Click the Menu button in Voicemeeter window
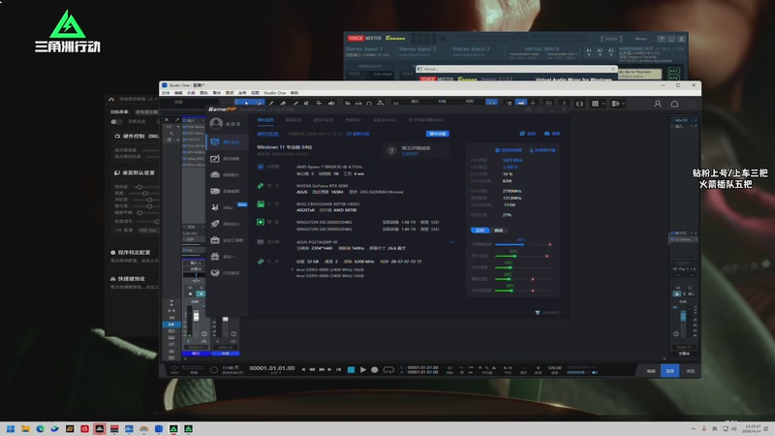This screenshot has width=775, height=436. tap(640, 39)
